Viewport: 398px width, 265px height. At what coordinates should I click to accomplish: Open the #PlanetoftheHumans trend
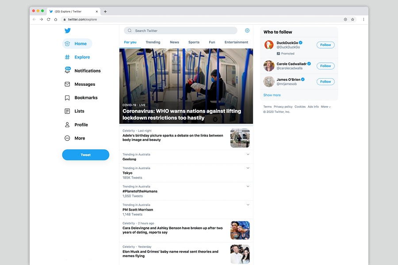point(186,191)
